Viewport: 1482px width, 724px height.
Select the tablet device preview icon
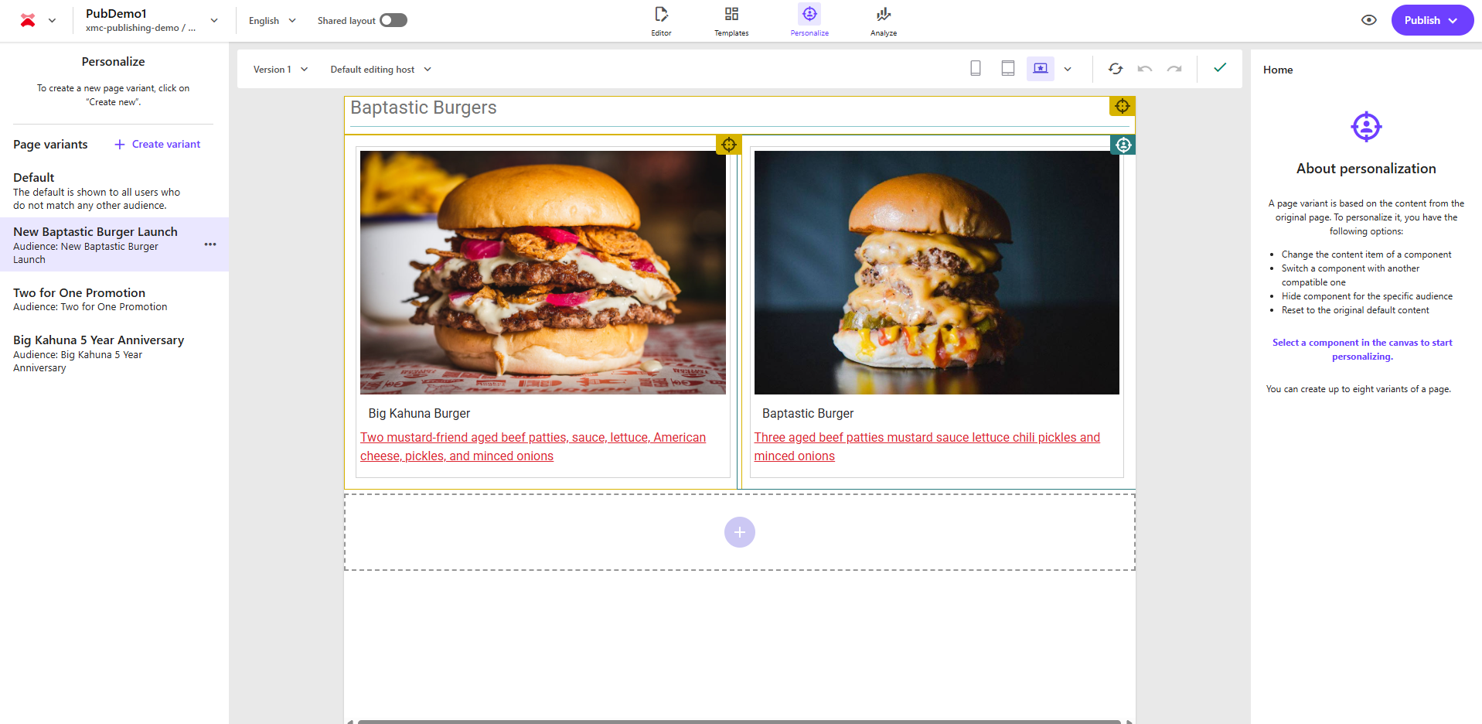pyautogui.click(x=1007, y=69)
